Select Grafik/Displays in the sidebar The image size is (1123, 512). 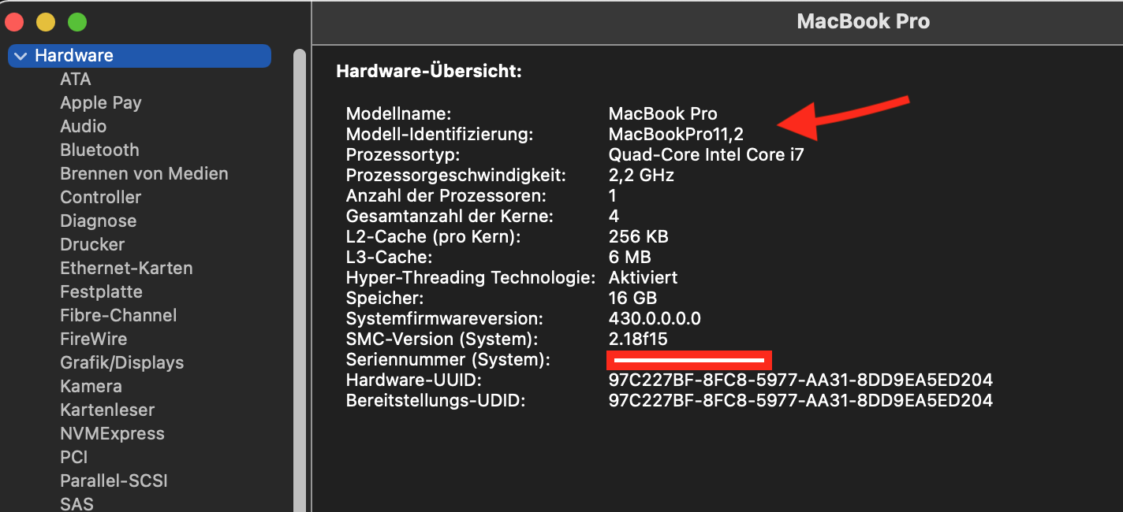pyautogui.click(x=121, y=363)
